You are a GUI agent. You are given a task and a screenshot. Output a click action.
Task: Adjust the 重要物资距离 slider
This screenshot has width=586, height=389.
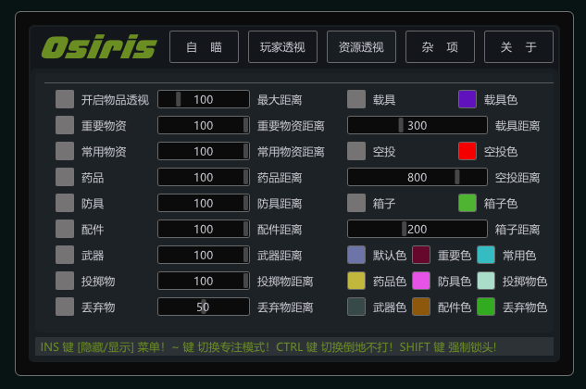(204, 125)
